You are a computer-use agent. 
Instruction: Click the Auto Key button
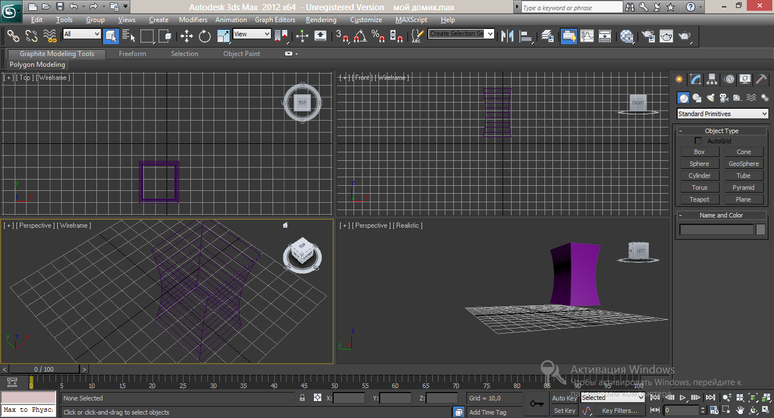564,398
